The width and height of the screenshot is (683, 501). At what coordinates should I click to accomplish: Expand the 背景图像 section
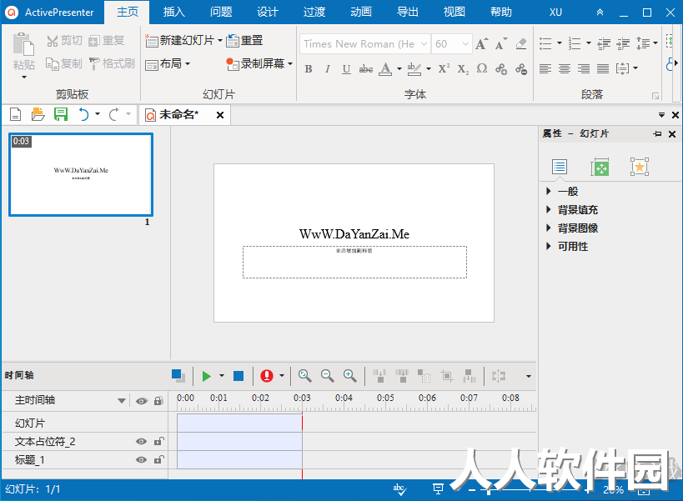pos(549,228)
